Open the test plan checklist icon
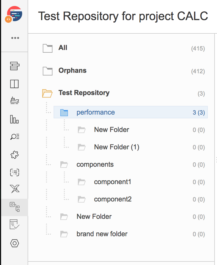217x265 pixels. point(15,224)
